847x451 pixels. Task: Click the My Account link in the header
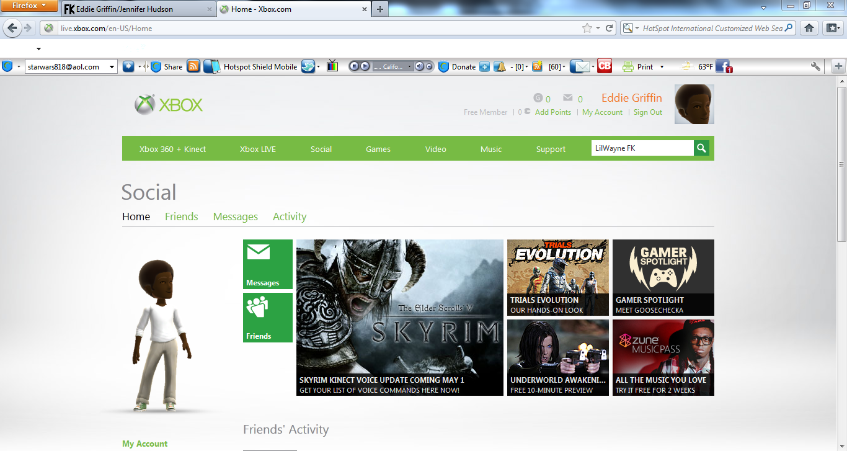click(602, 112)
